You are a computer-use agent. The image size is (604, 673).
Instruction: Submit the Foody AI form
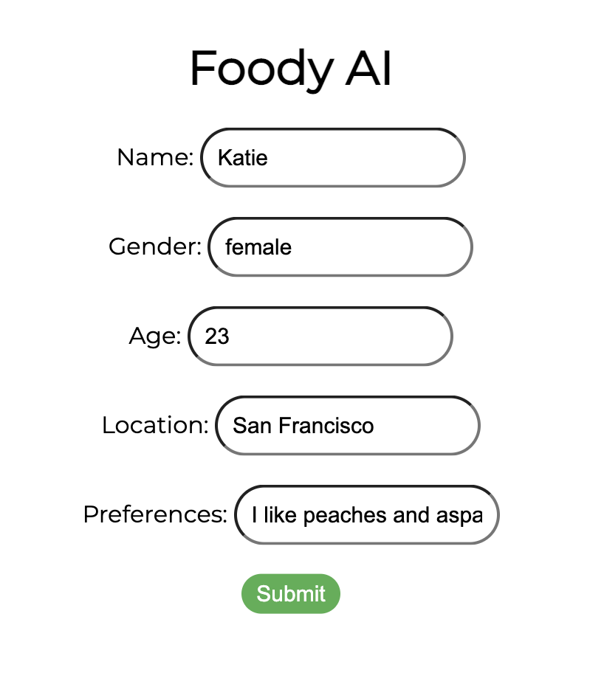[x=290, y=593]
